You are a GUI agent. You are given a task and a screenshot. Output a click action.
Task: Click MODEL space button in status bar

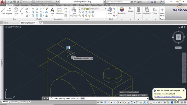tap(100, 102)
